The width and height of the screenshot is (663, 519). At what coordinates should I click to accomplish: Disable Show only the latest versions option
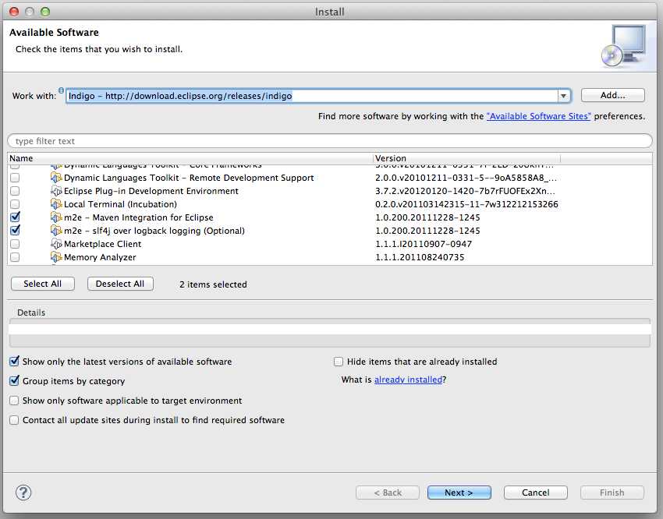pos(14,362)
